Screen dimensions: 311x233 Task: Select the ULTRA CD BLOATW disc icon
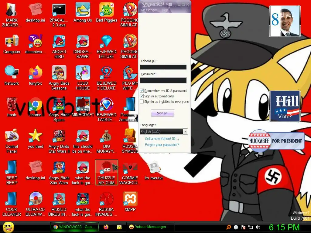pyautogui.click(x=35, y=204)
